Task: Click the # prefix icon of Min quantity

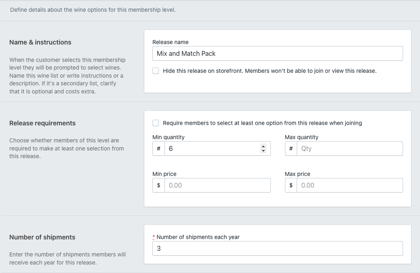Action: [158, 148]
